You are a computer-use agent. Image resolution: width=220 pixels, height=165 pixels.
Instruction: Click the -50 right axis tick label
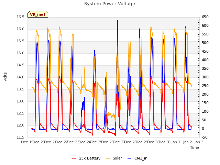pyautogui.click(x=205, y=137)
